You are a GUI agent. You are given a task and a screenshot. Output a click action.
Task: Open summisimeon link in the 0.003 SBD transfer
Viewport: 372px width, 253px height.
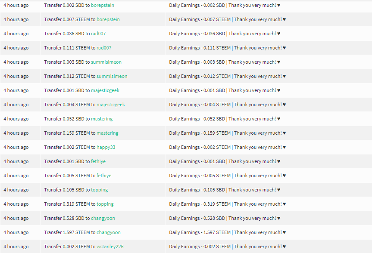106,62
